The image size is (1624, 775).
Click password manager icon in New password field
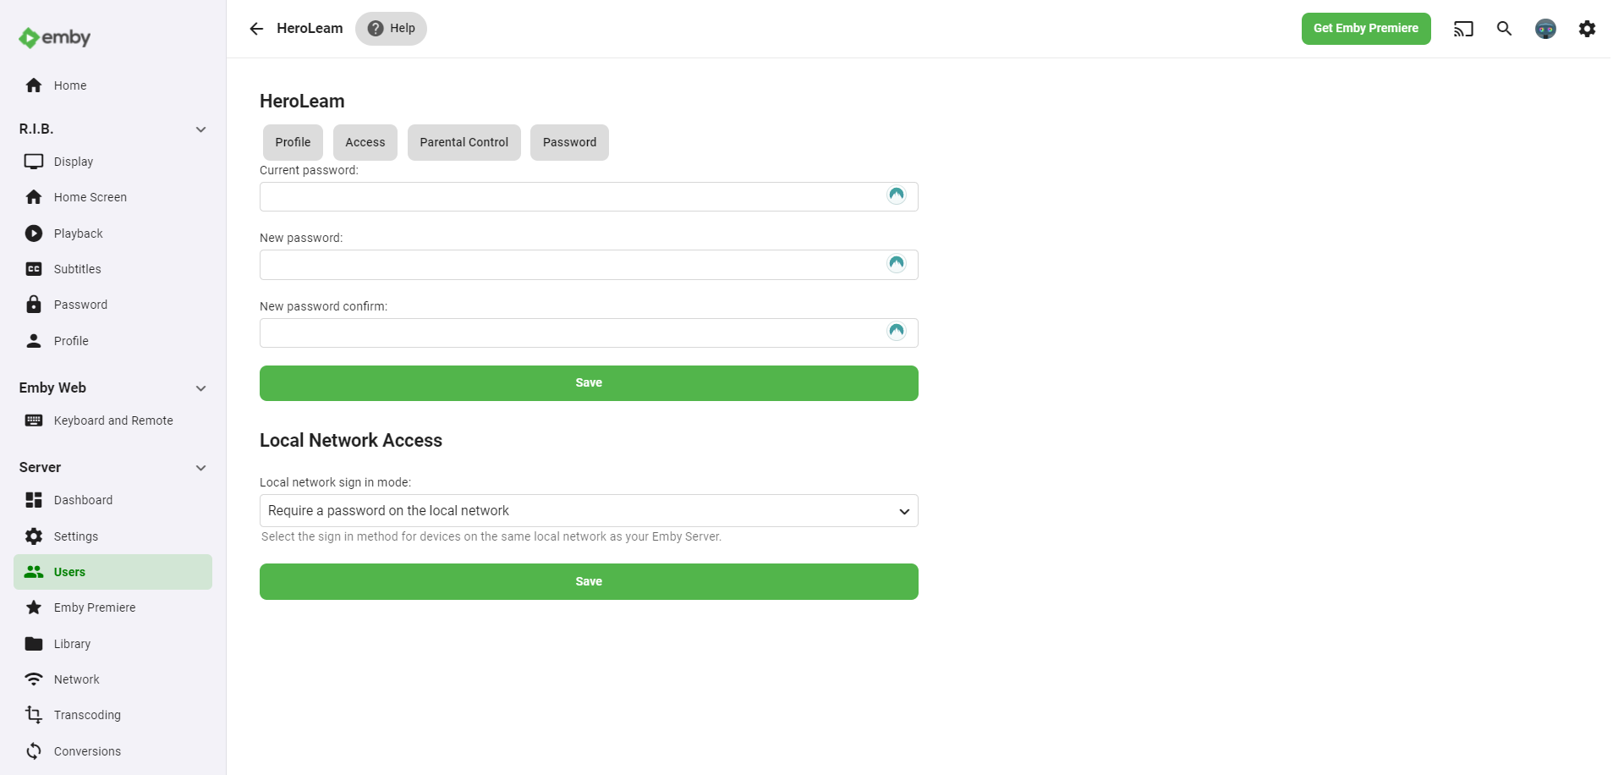pyautogui.click(x=897, y=263)
